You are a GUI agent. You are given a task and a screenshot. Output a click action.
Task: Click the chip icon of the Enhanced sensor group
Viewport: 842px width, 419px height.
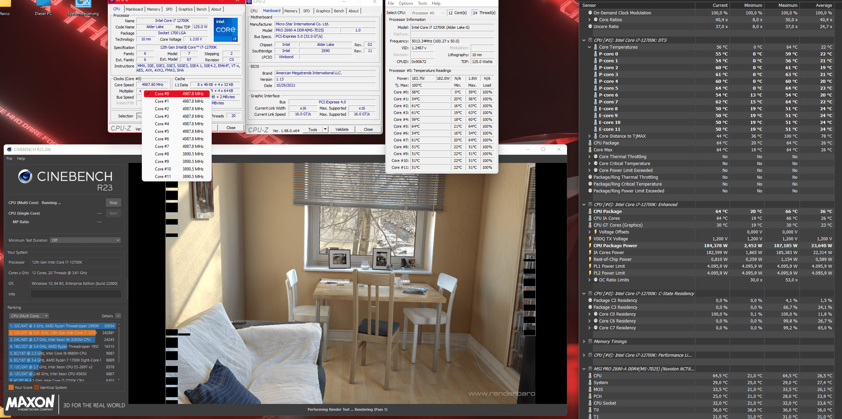(590, 204)
